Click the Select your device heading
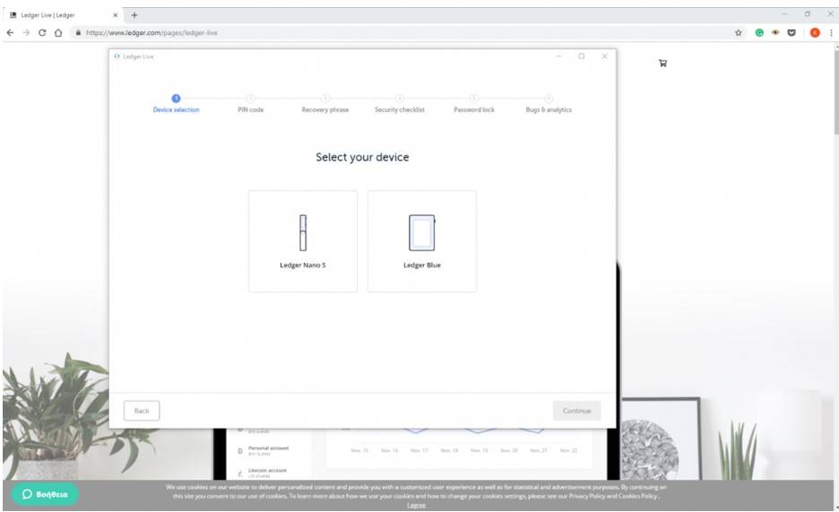This screenshot has width=839, height=512. pos(362,157)
